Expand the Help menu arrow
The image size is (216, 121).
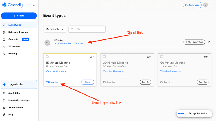[x=15, y=115]
